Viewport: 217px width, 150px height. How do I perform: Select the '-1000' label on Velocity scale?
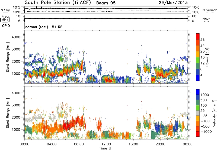coord(206,132)
